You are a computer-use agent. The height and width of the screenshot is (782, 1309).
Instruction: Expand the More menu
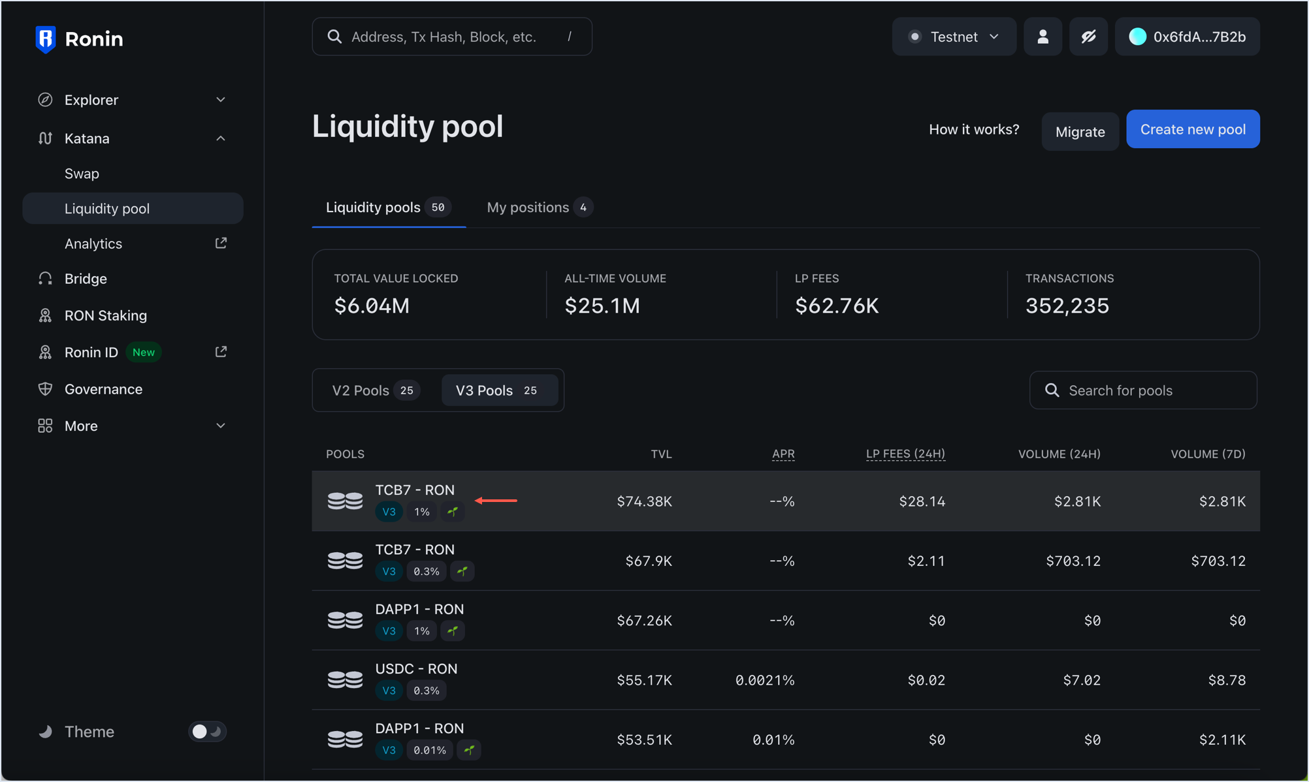221,426
